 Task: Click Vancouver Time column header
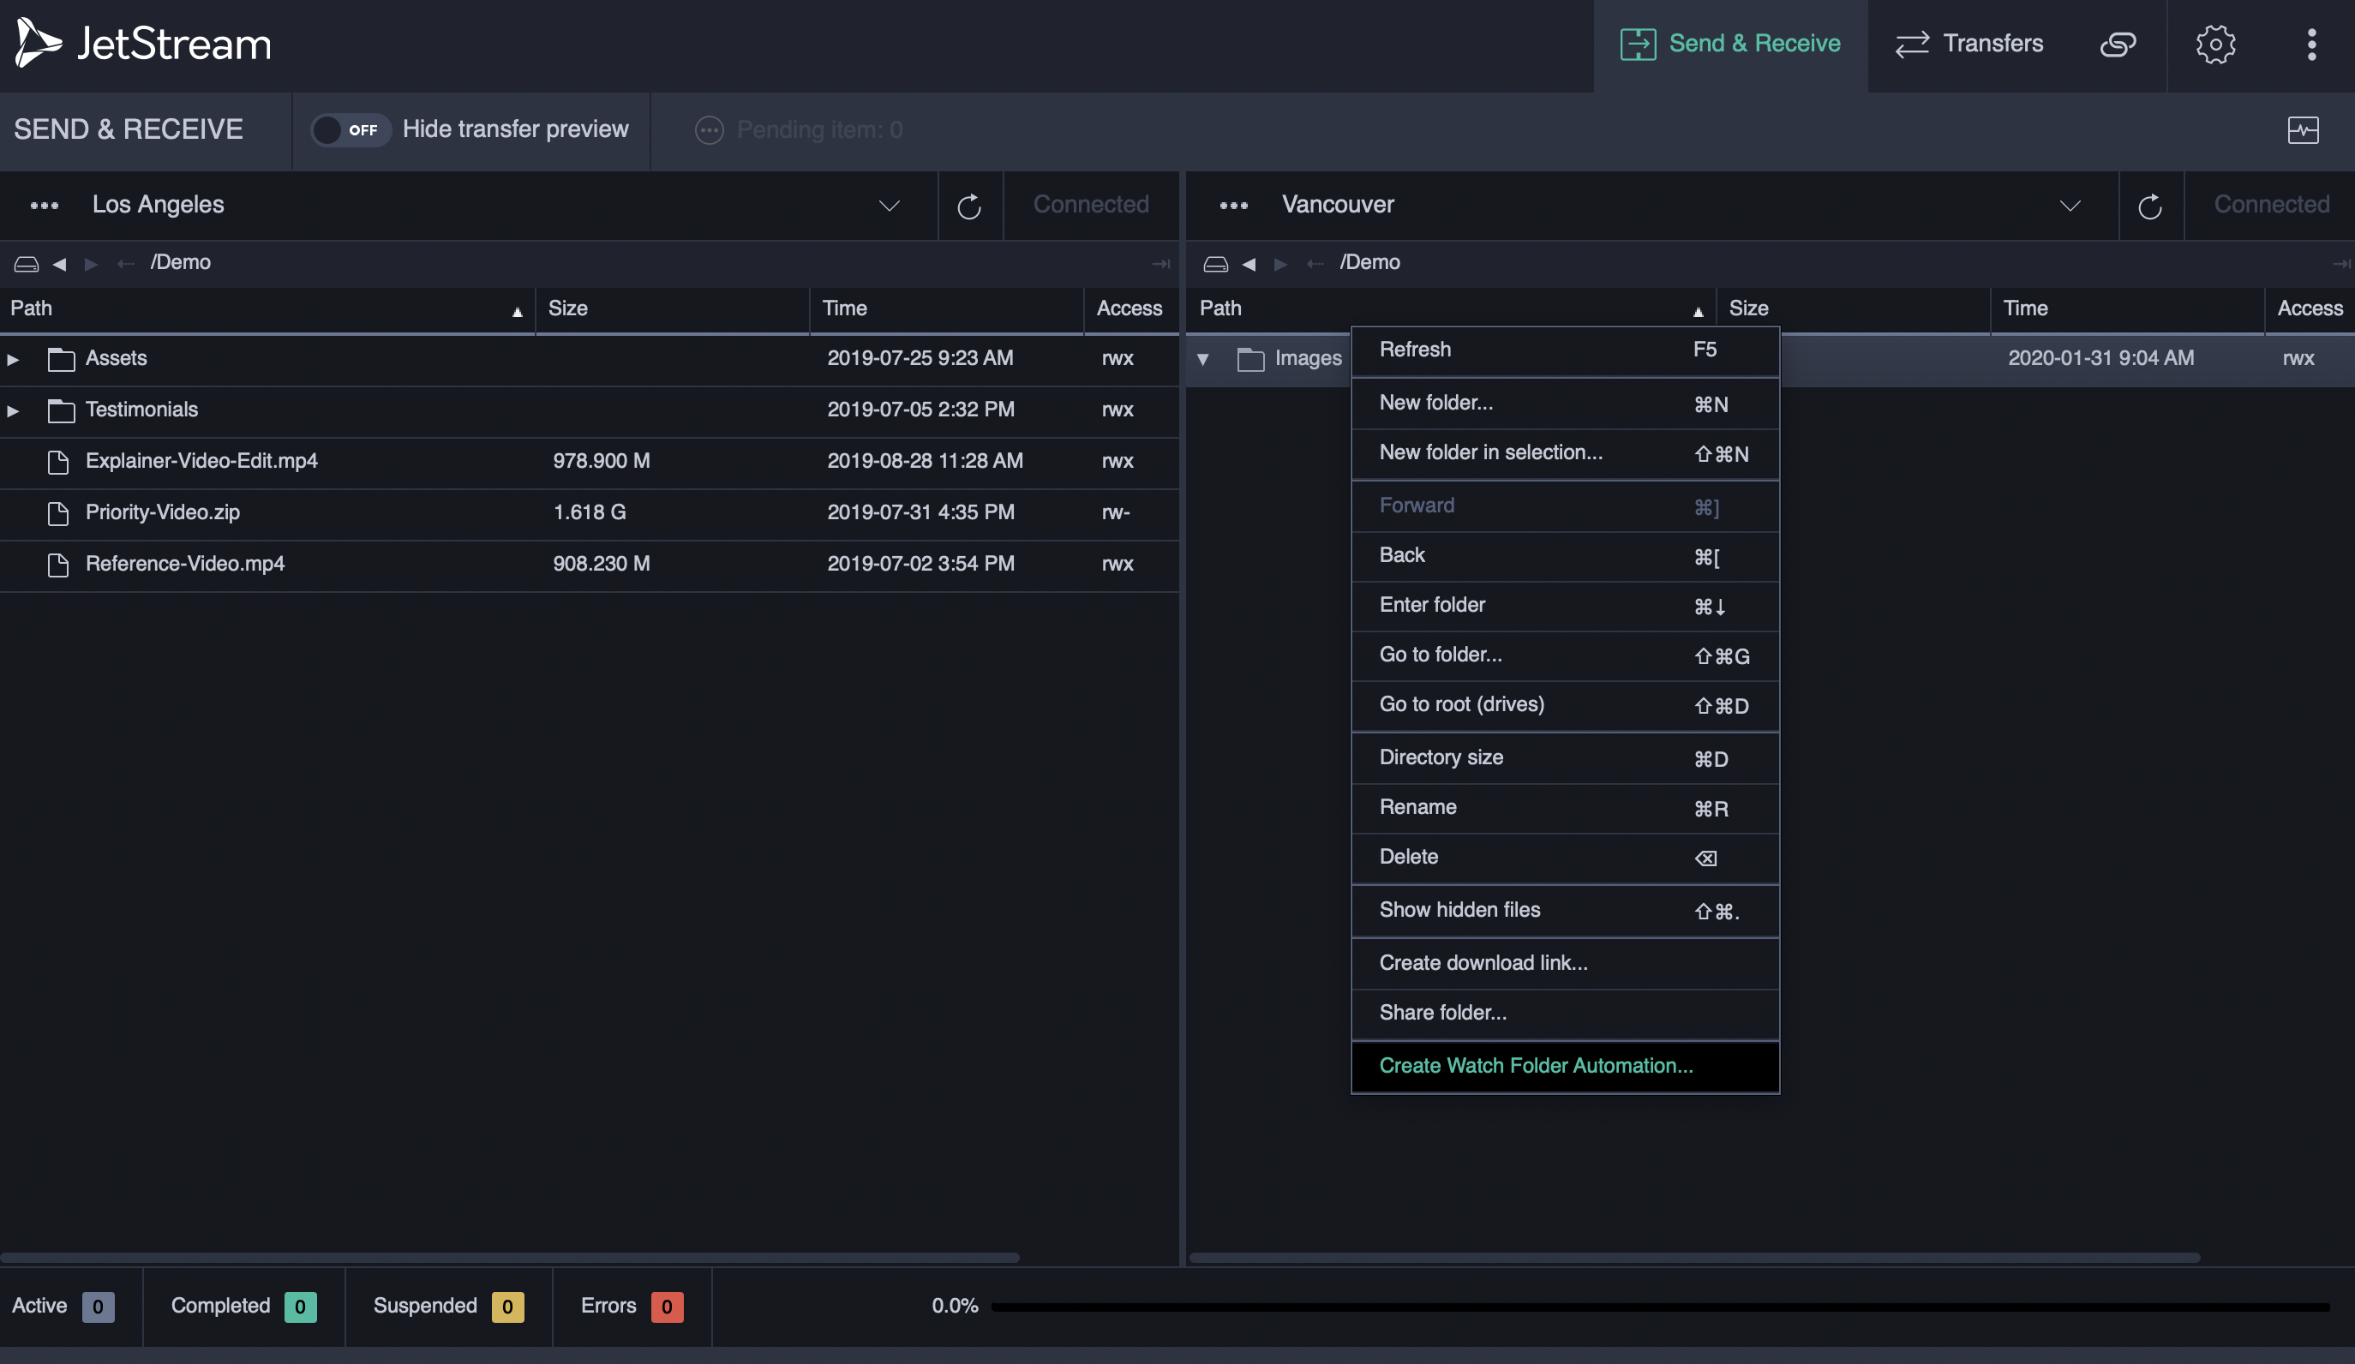point(2126,309)
